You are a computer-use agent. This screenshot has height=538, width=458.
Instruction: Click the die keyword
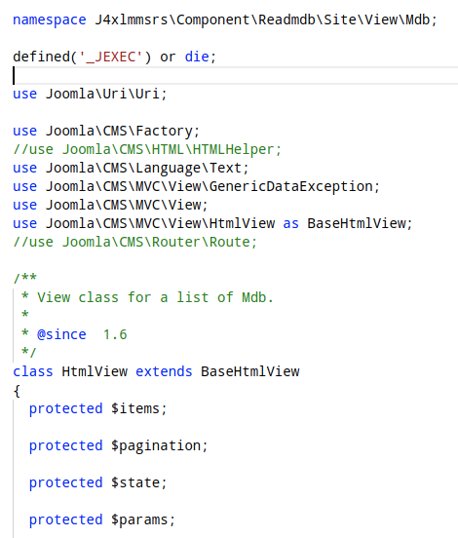197,57
